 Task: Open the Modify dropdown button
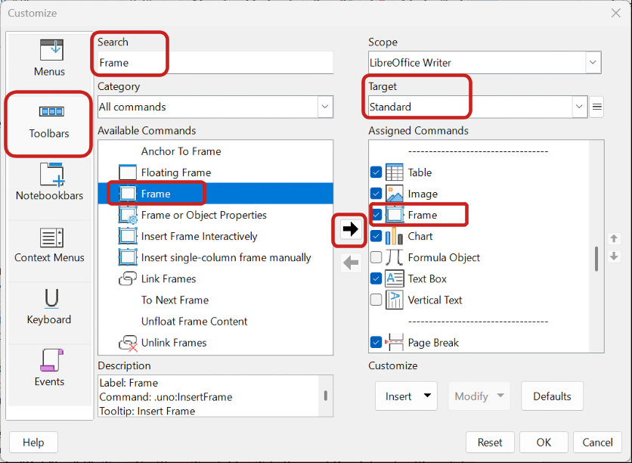pyautogui.click(x=479, y=396)
